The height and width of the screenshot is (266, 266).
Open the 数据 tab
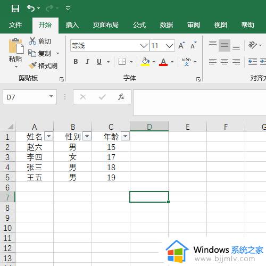(167, 25)
